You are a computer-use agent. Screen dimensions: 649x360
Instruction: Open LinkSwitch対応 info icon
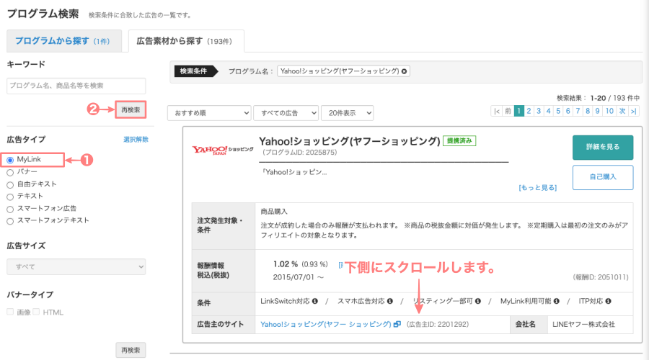(x=315, y=301)
